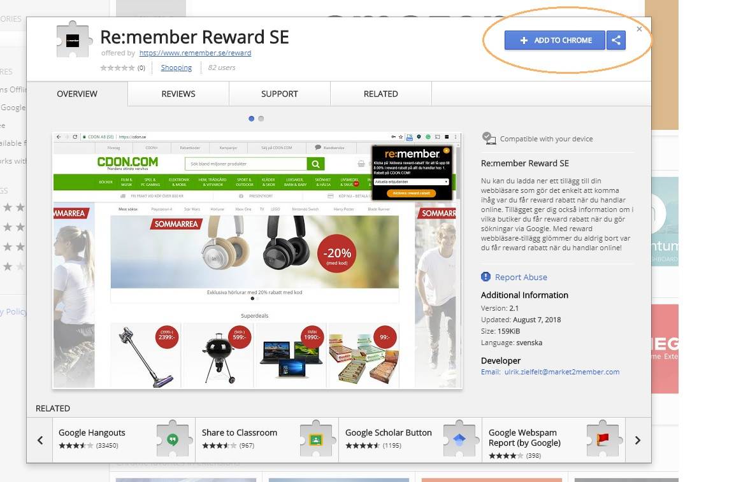Show next related extensions with right arrow
The height and width of the screenshot is (482, 734).
tap(638, 441)
